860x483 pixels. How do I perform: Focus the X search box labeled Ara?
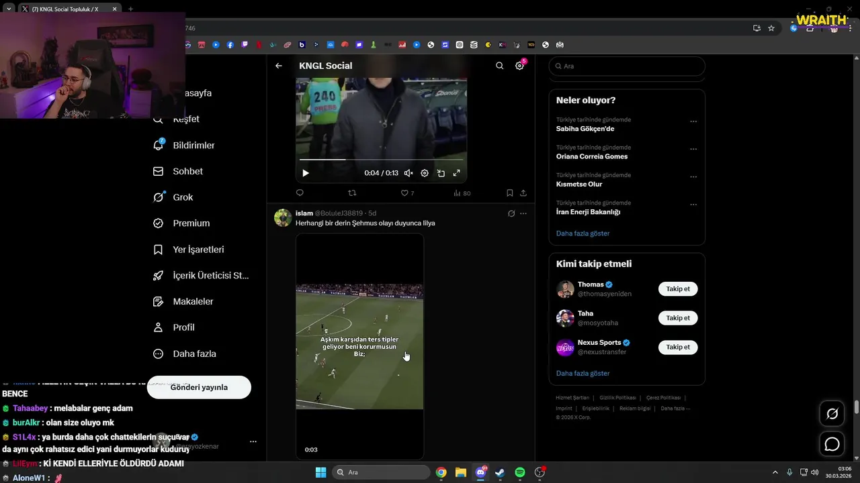pos(627,66)
